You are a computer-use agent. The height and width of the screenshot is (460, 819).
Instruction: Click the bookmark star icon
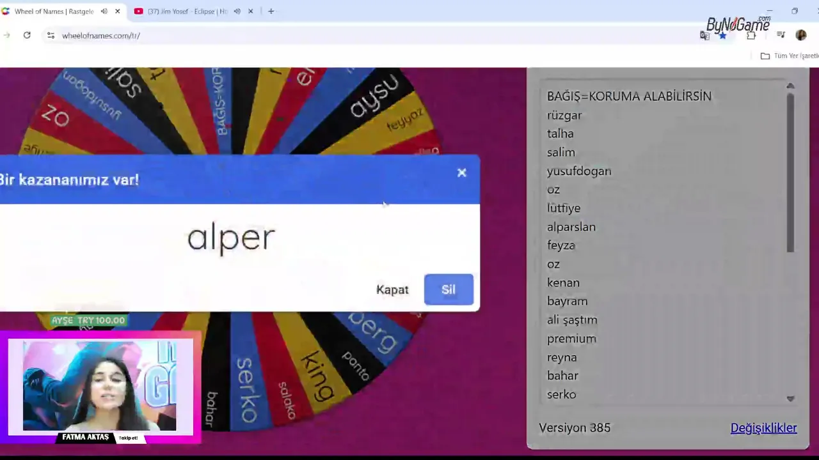tap(722, 36)
